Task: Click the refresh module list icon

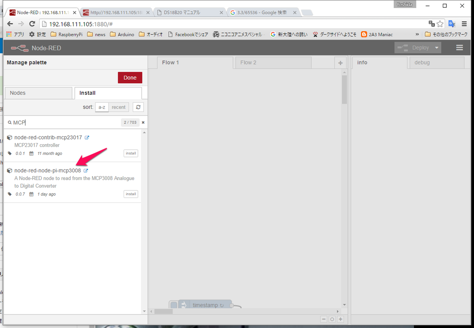Action: 138,107
